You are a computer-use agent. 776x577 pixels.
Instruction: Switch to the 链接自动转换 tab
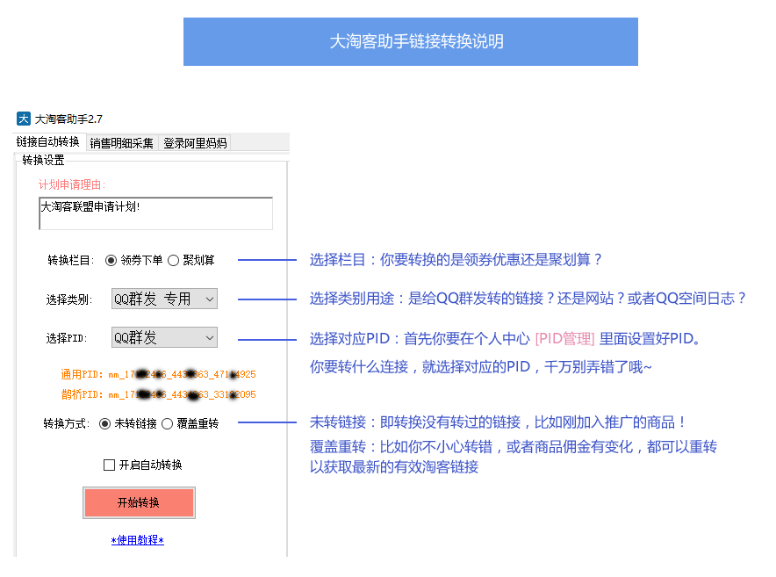click(48, 142)
